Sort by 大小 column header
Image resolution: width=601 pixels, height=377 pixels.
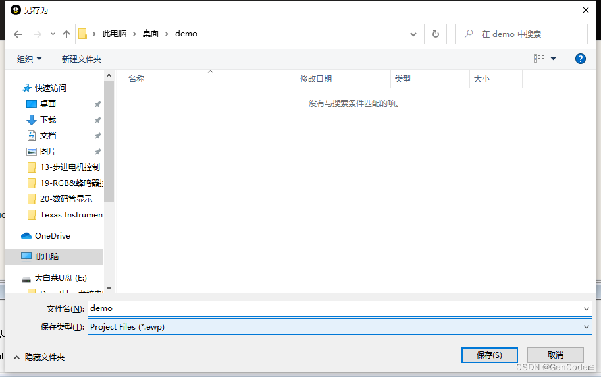[x=481, y=78]
